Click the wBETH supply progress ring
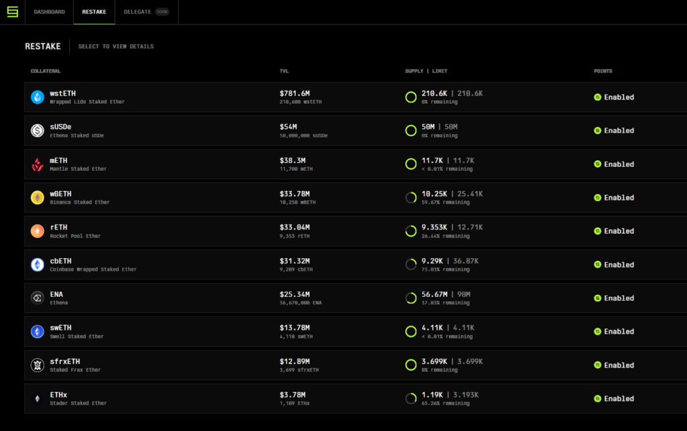Screen dimensions: 687x431 tap(411, 198)
